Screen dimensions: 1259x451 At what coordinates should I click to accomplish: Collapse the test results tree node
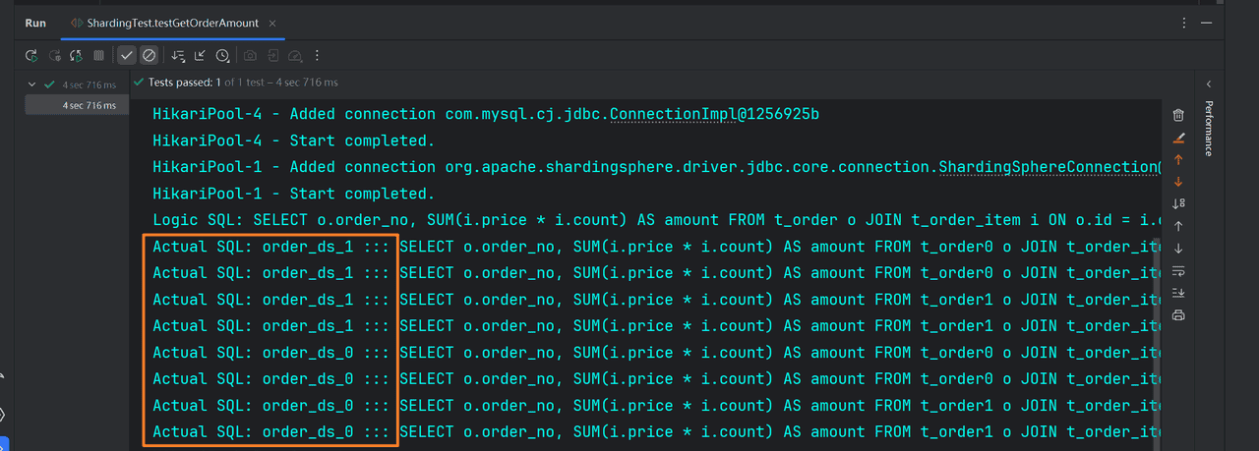pyautogui.click(x=32, y=85)
